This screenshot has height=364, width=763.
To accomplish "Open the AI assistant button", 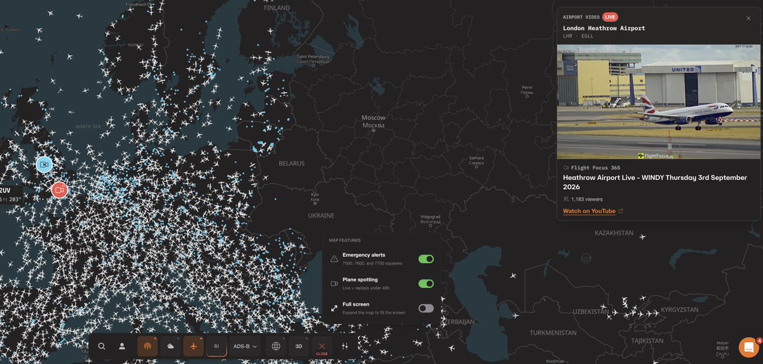I will tap(216, 346).
